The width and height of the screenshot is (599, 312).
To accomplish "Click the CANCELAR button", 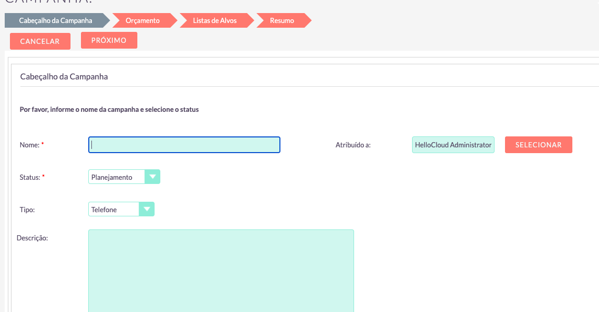I will 40,41.
